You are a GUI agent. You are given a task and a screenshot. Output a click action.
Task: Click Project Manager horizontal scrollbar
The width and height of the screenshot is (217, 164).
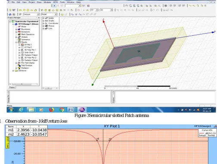tap(24, 84)
